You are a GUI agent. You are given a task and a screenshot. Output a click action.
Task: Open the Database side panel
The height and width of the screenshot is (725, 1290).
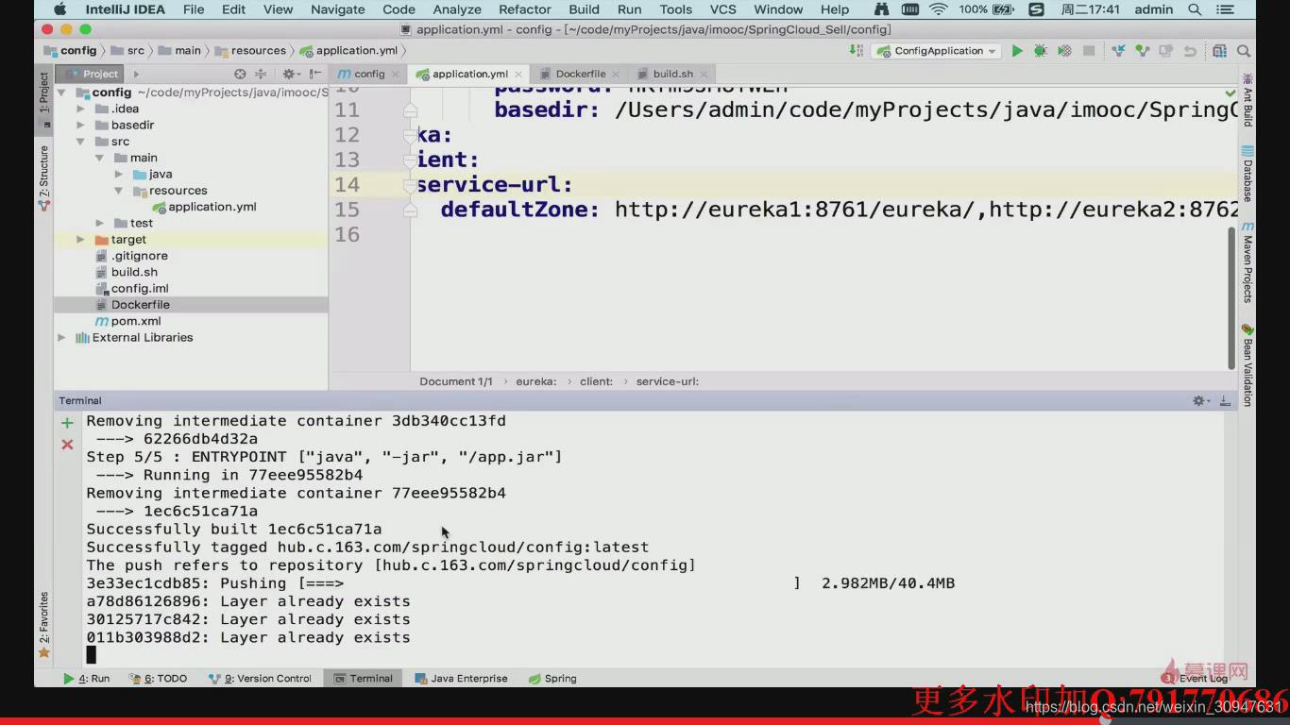coord(1248,174)
